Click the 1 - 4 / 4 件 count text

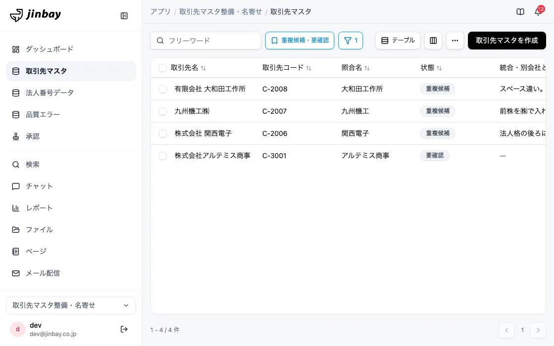pyautogui.click(x=165, y=330)
